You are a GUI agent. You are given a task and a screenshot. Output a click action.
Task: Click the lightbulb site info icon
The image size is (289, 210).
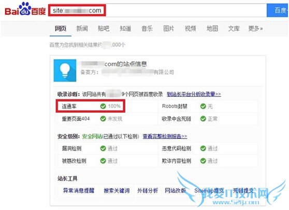[65, 71]
